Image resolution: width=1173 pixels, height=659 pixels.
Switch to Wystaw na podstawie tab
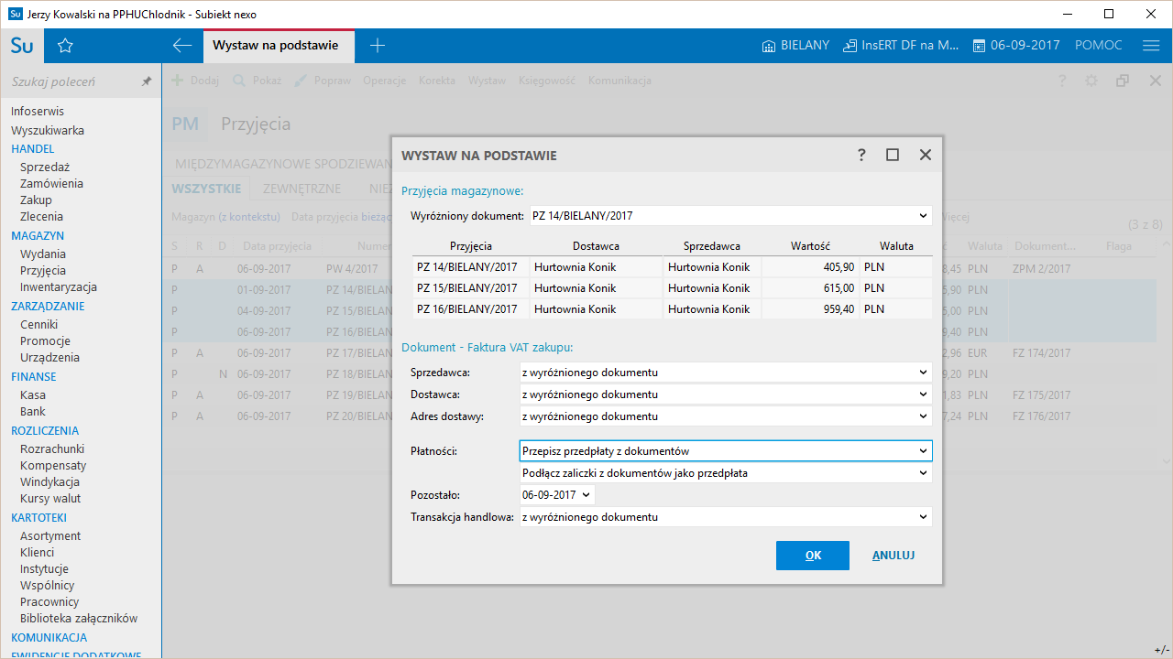click(x=276, y=46)
